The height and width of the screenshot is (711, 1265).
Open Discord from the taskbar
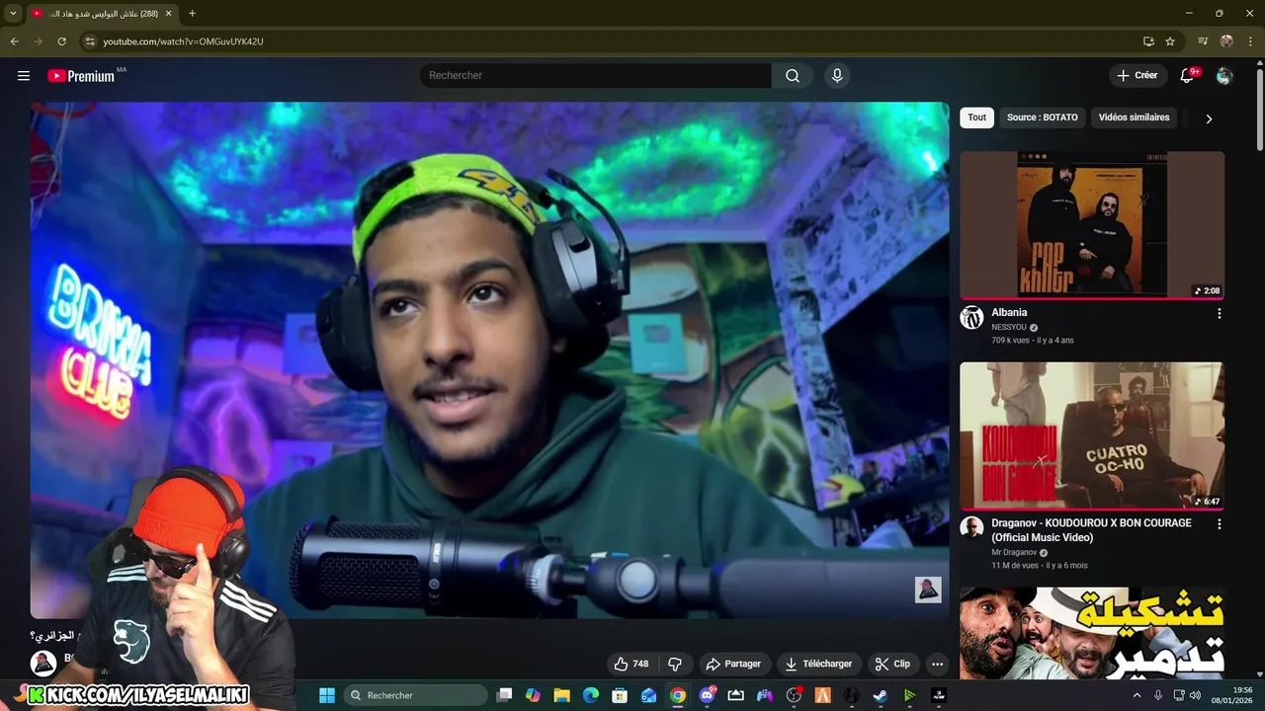pyautogui.click(x=707, y=695)
